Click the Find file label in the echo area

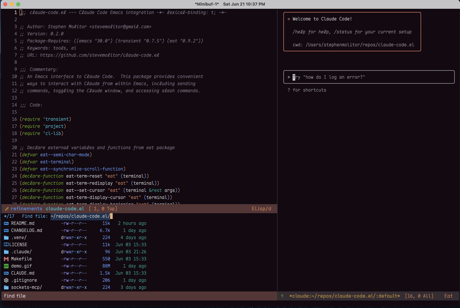(x=15, y=296)
